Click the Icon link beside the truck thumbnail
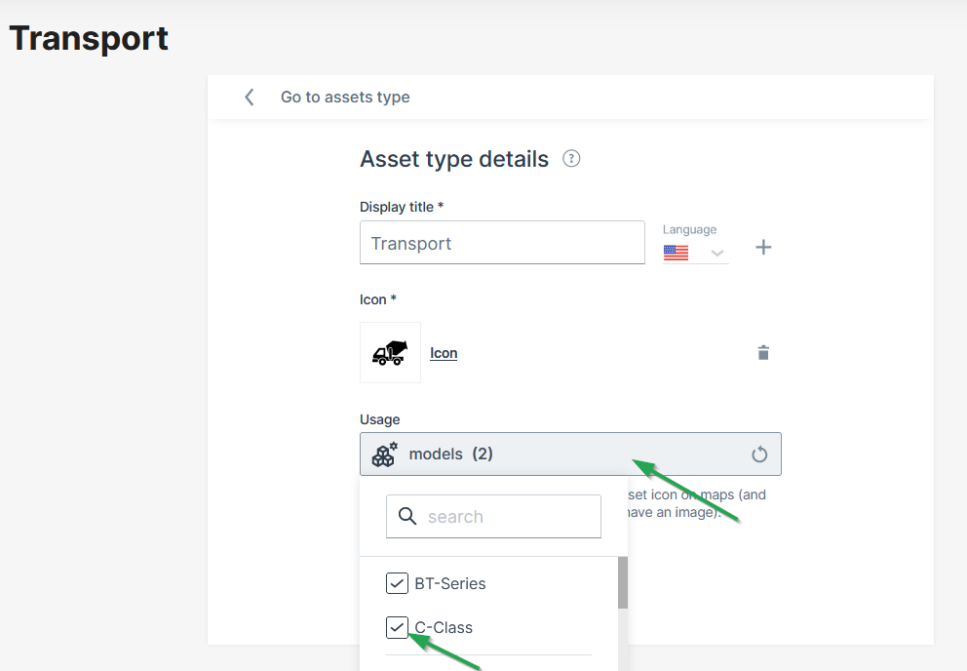 (x=444, y=352)
